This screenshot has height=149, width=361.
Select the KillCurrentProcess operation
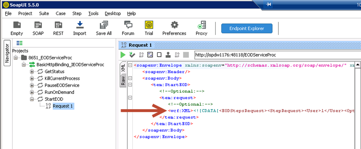(x=62, y=78)
